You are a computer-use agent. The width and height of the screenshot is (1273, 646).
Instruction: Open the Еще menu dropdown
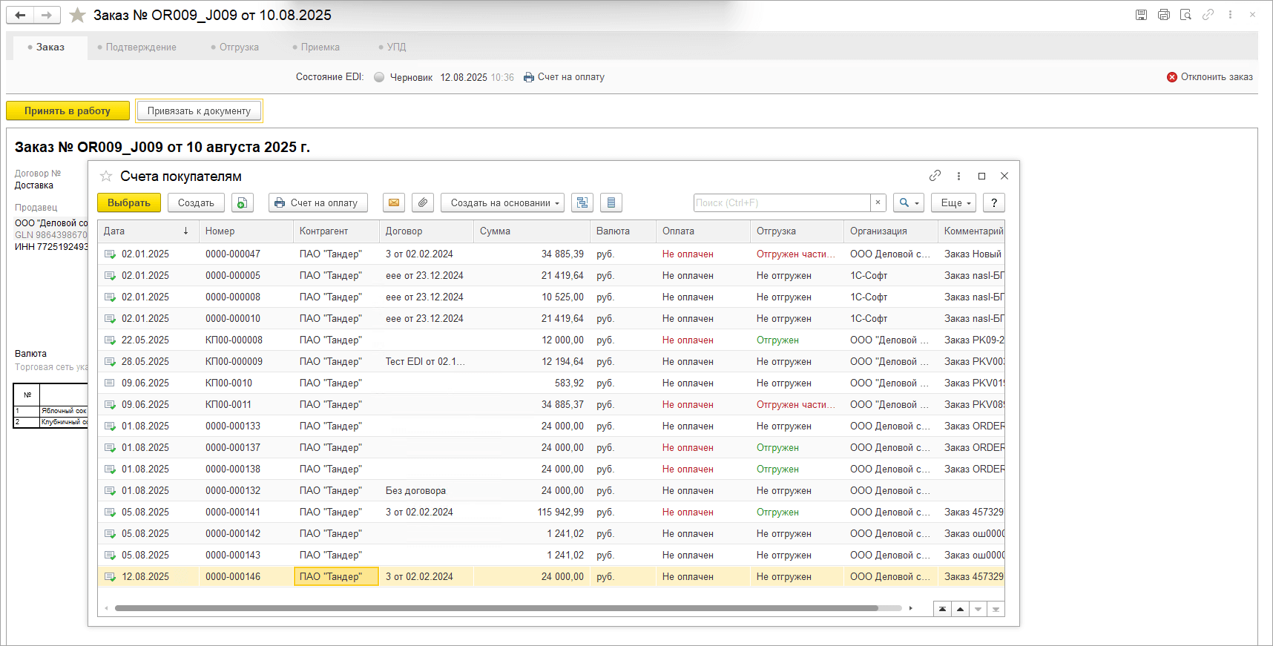pyautogui.click(x=955, y=202)
